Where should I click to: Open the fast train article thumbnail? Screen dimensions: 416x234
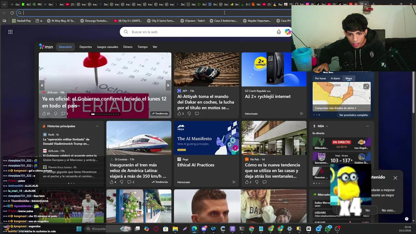point(139,138)
